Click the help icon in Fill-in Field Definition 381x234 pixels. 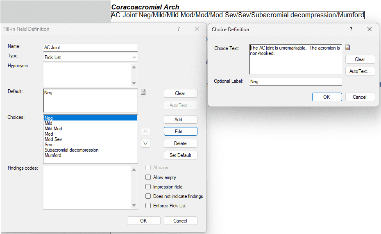coord(179,29)
